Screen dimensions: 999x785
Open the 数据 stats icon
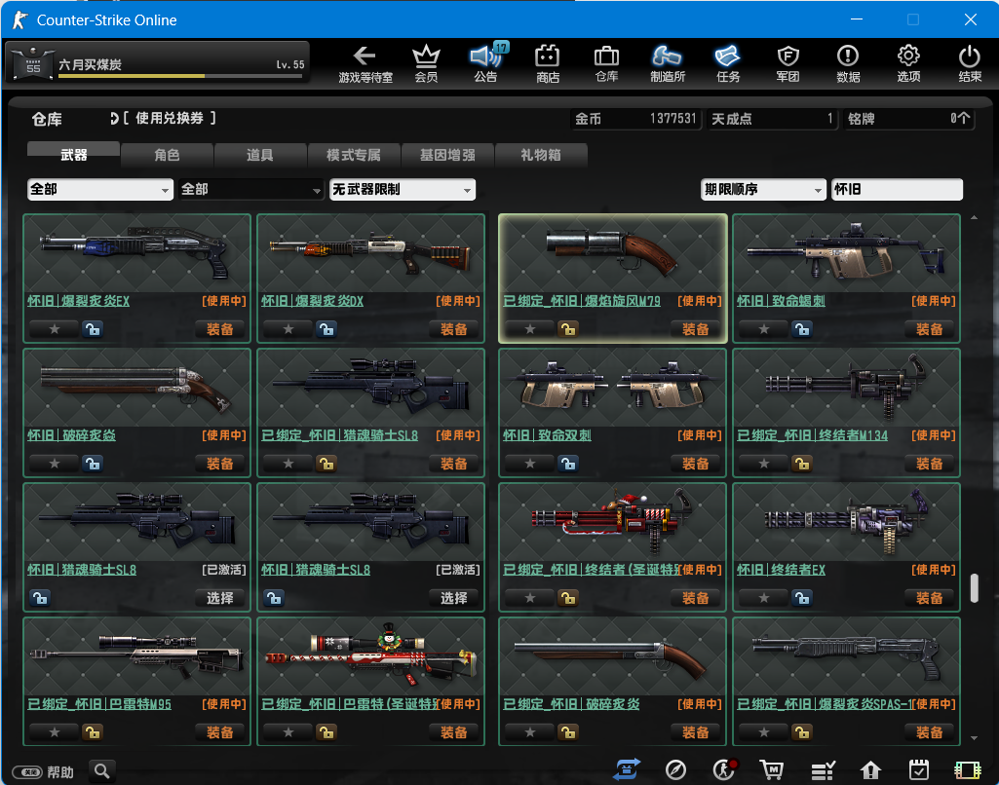coord(848,63)
